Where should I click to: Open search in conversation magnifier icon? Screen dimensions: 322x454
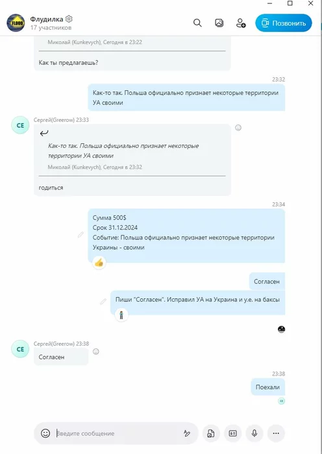click(197, 23)
